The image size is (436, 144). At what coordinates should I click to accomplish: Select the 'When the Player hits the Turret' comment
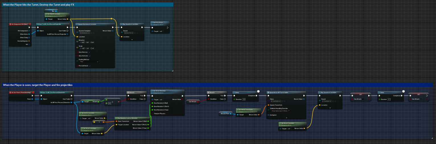(88, 5)
